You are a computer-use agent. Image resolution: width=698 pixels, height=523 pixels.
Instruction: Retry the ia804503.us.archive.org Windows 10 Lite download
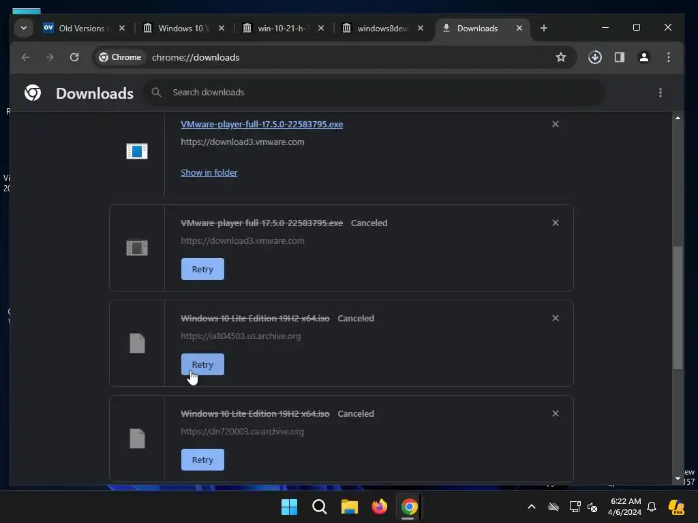pos(202,364)
